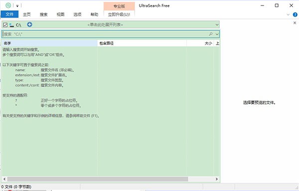Maximize the UltraSearch window

tap(277, 5)
